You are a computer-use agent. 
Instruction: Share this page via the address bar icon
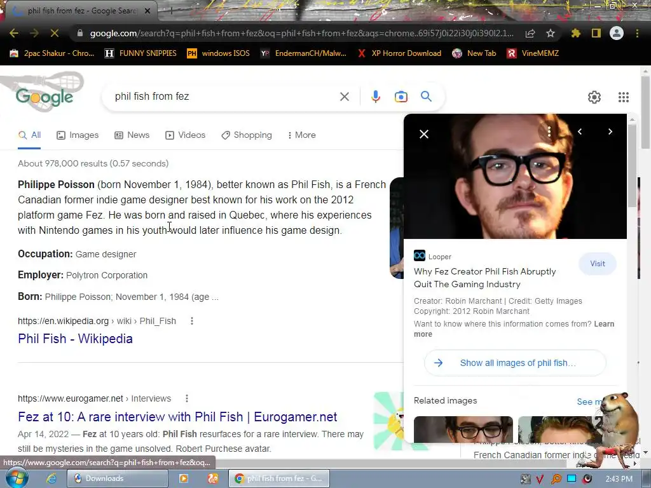530,33
